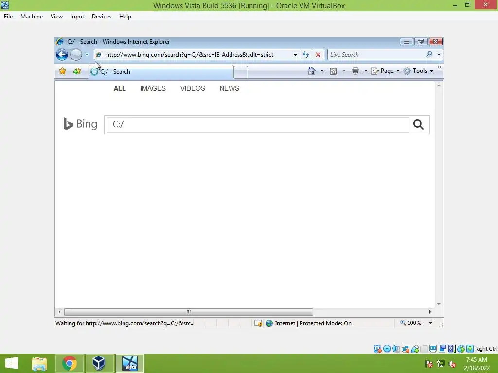Open File Explorer from the taskbar
Image resolution: width=498 pixels, height=373 pixels.
(x=39, y=363)
